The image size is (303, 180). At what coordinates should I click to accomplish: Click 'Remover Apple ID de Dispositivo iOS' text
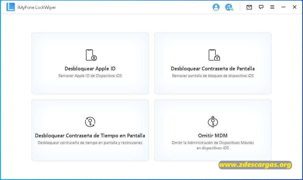90,76
